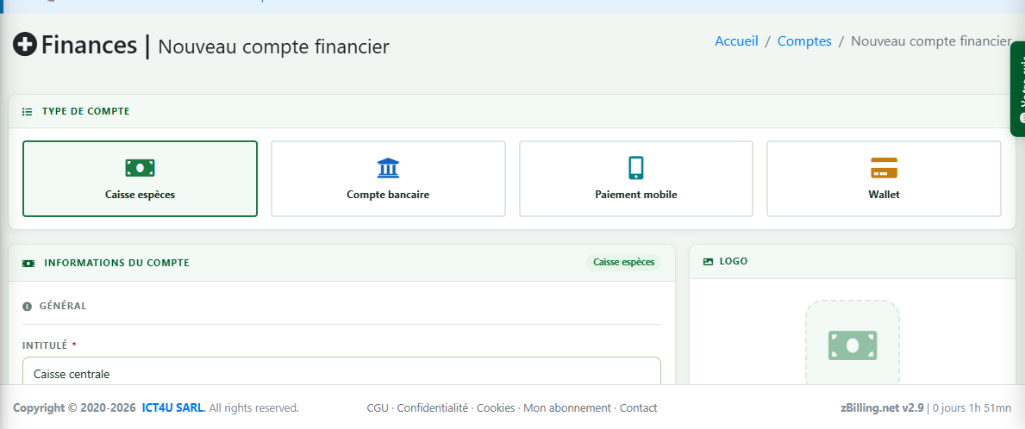1025x429 pixels.
Task: Click the Finances page title
Action: (x=89, y=45)
